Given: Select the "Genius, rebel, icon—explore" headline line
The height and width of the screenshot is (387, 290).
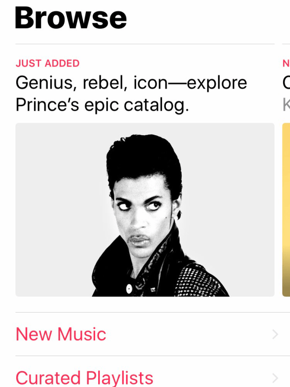Looking at the screenshot, I should coord(131,82).
